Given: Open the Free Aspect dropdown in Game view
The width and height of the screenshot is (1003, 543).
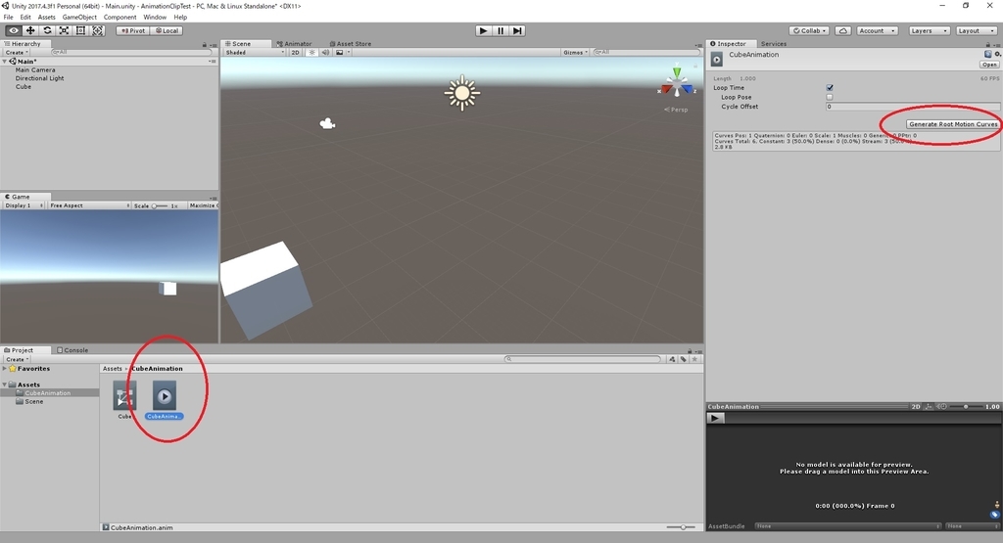Looking at the screenshot, I should point(89,205).
